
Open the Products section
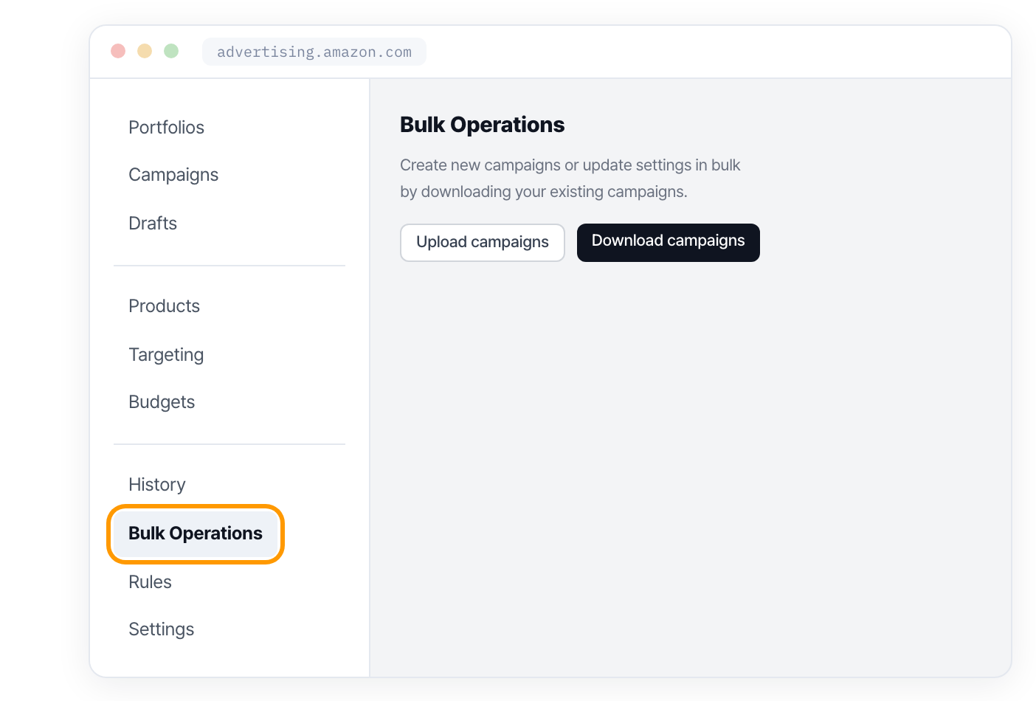pos(164,305)
